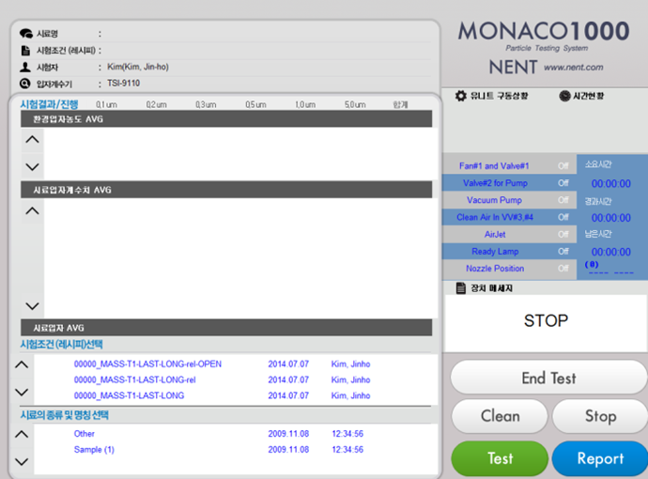Select recipe 00000_MASS-T1-LAST-LONG-rel-OPEN
This screenshot has height=479, width=648.
[x=147, y=364]
